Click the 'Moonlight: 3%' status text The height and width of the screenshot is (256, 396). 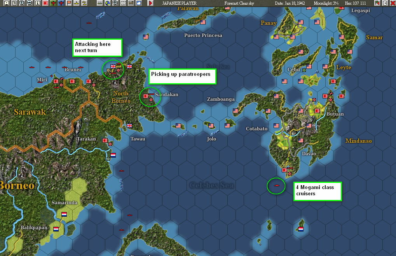tap(326, 3)
